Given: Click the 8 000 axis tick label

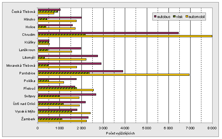Looking at the screenshot, I should (x=212, y=128).
